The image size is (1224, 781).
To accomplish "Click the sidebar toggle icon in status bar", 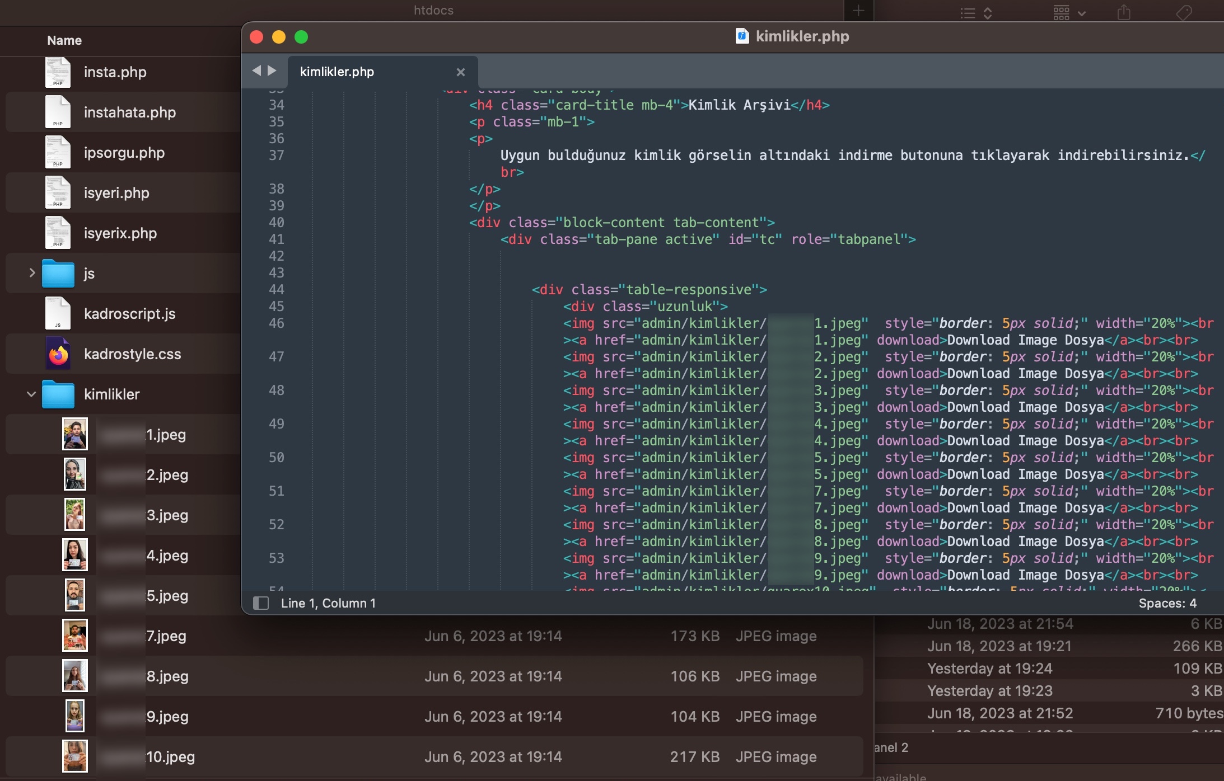I will pyautogui.click(x=261, y=603).
